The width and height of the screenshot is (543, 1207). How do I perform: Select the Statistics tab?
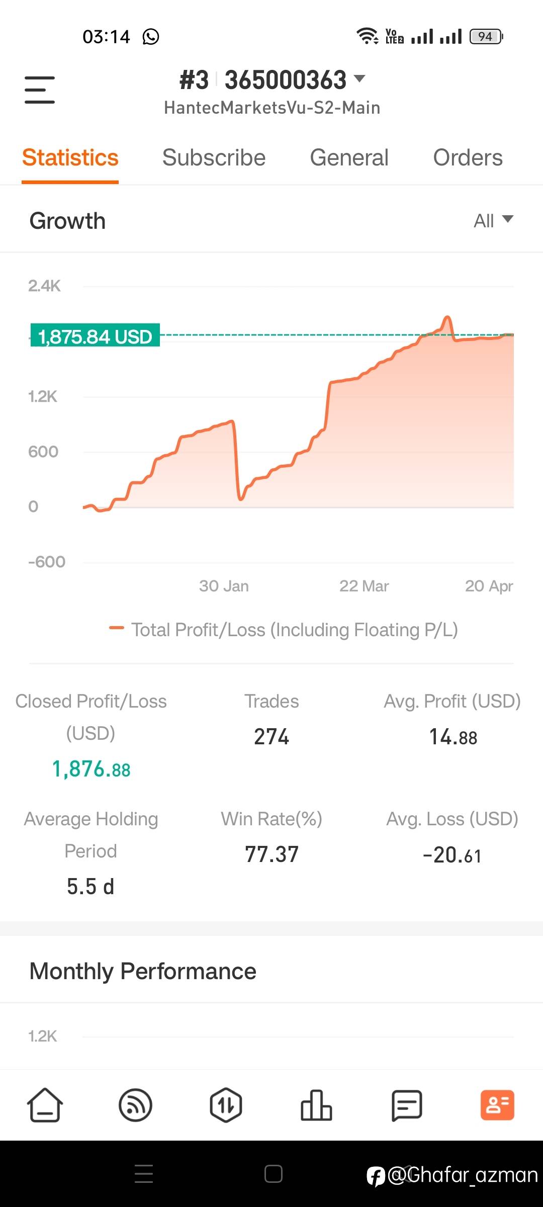click(x=70, y=158)
